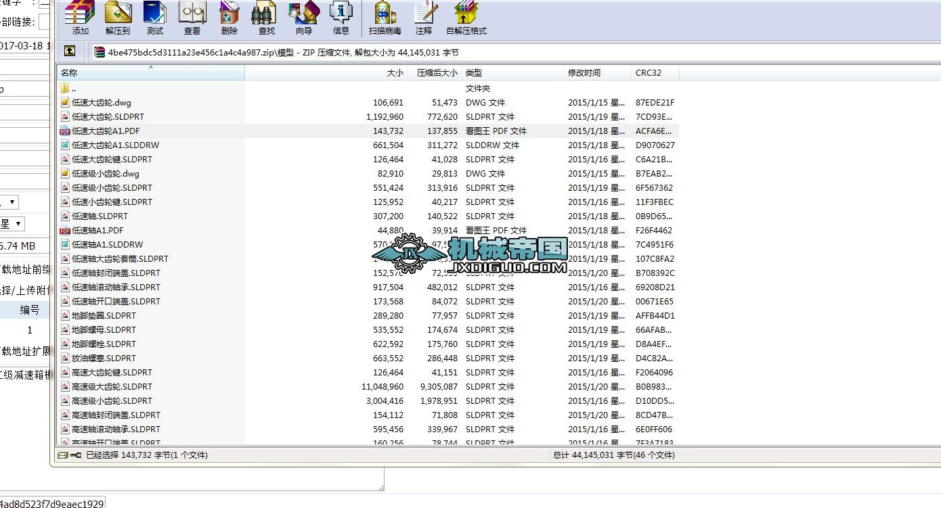The image size is (941, 508).
Task: Run the 测试 (Test) archive tool
Action: (x=155, y=18)
